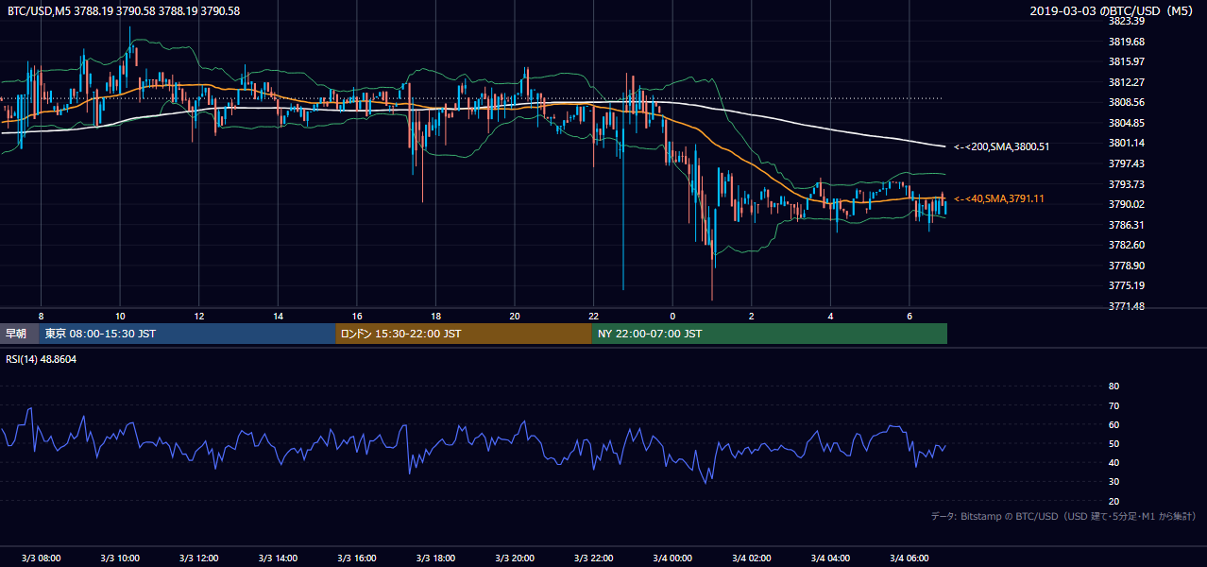Click the RSI 40 level label
The width and height of the screenshot is (1207, 567).
click(x=1113, y=462)
